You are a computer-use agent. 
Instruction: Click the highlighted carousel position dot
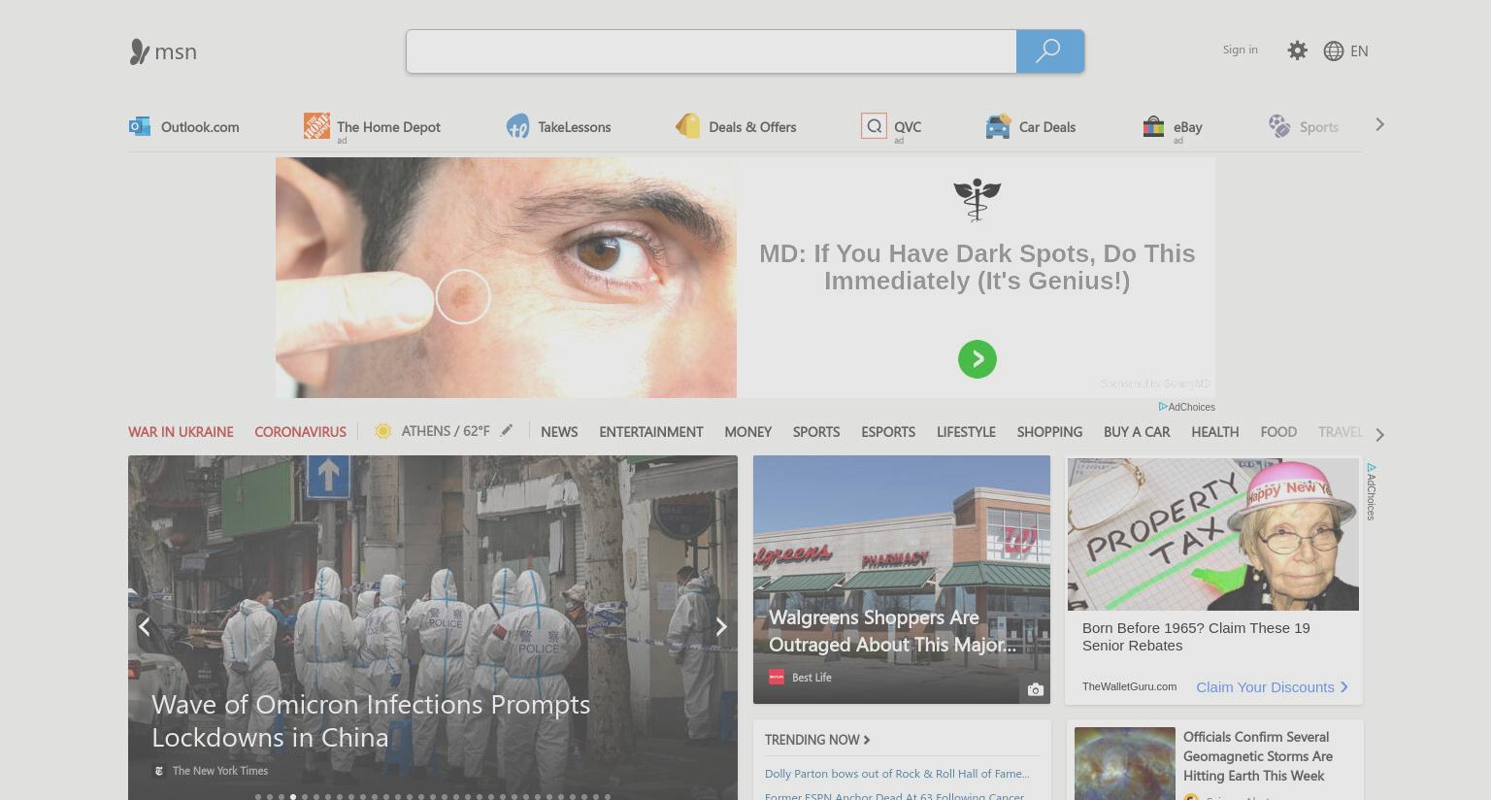click(293, 797)
